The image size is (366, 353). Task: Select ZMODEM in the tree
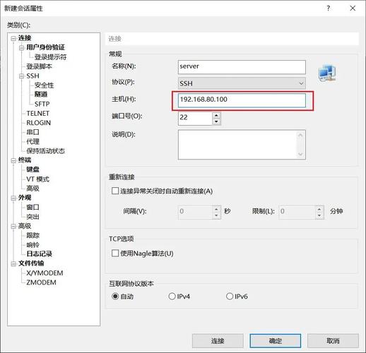click(x=41, y=282)
